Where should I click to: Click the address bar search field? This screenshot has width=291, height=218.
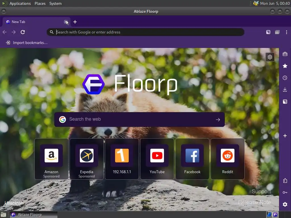pyautogui.click(x=145, y=32)
